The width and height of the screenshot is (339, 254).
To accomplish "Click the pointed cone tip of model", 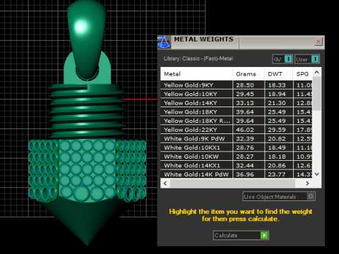I will pyautogui.click(x=87, y=222).
